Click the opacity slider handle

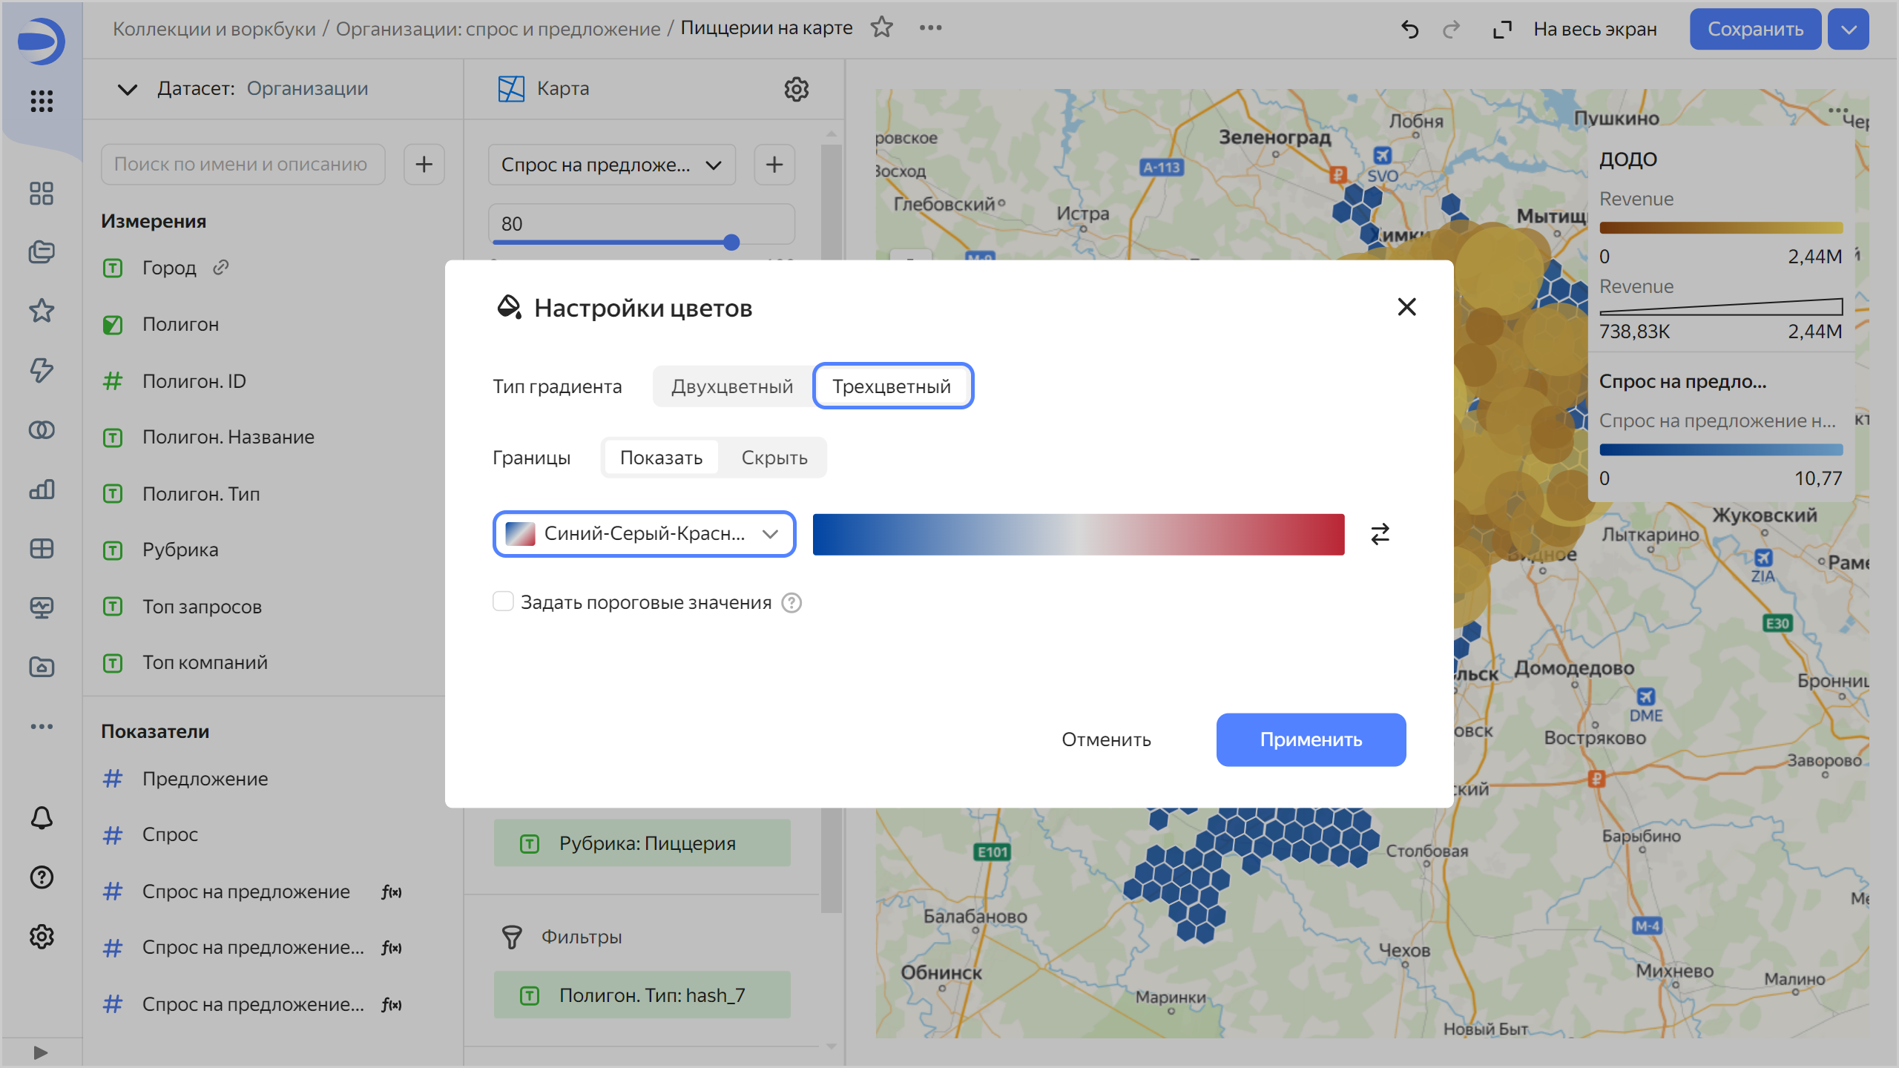pyautogui.click(x=731, y=243)
